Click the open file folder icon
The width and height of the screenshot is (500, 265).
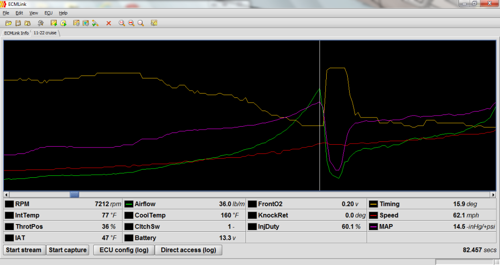point(9,23)
